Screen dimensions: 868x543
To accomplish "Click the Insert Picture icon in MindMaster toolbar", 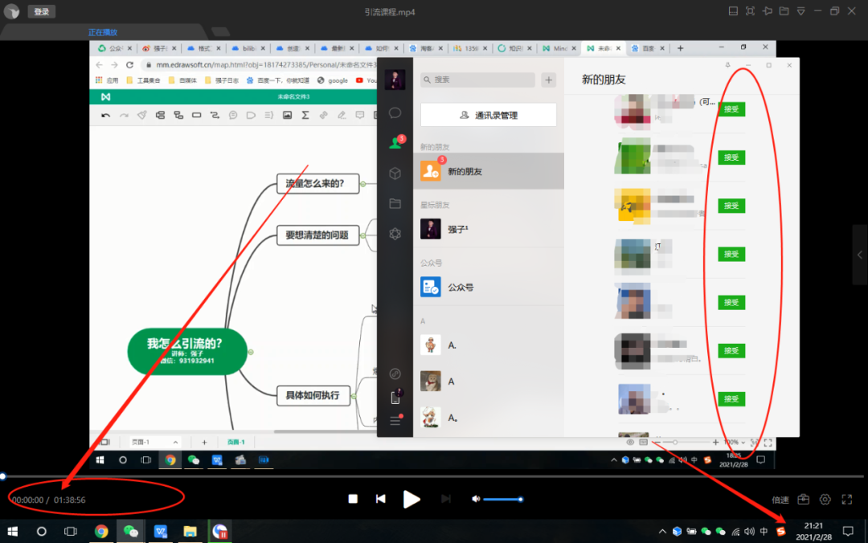I will (286, 115).
